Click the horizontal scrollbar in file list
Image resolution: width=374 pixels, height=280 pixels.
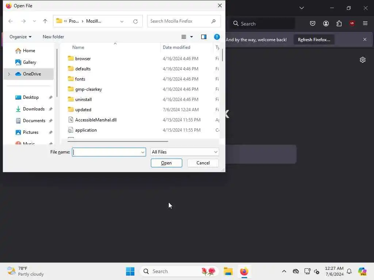118,141
